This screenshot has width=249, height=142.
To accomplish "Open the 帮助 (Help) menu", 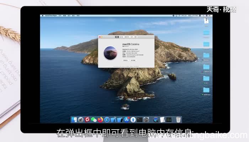I will point(78,16).
